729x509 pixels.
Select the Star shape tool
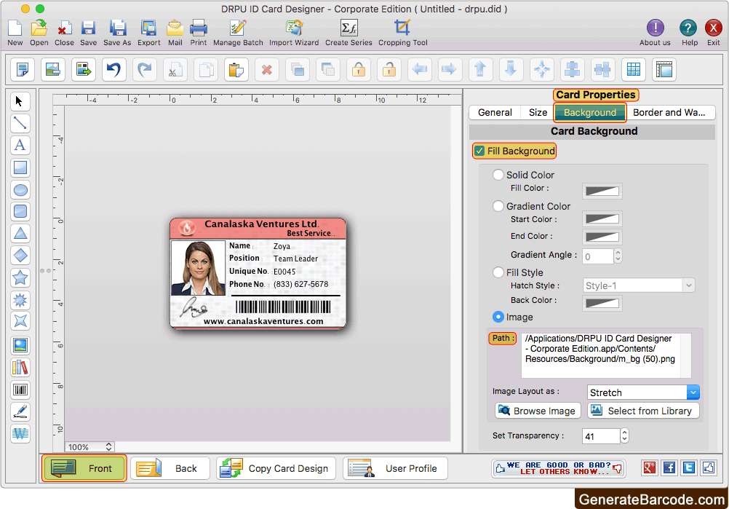20,277
